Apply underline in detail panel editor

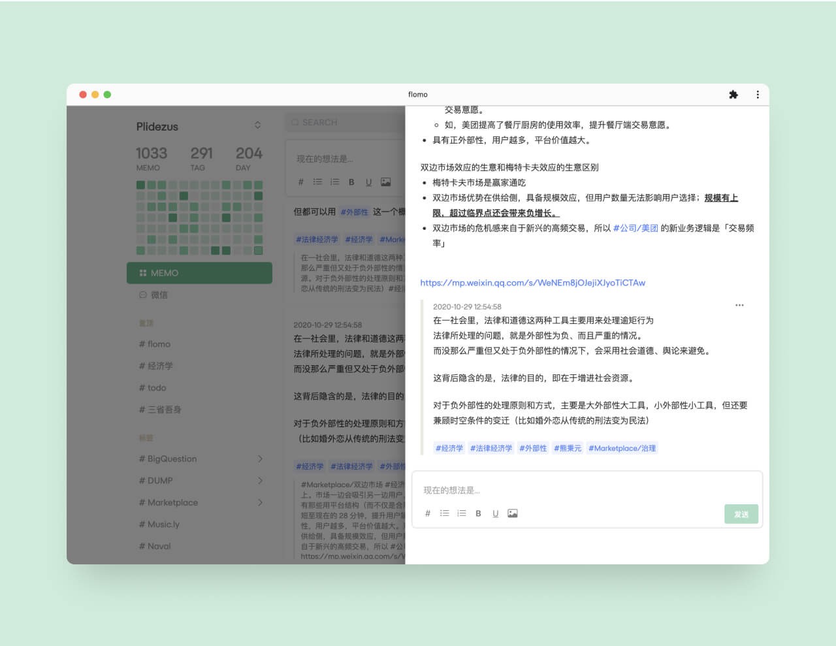tap(495, 513)
